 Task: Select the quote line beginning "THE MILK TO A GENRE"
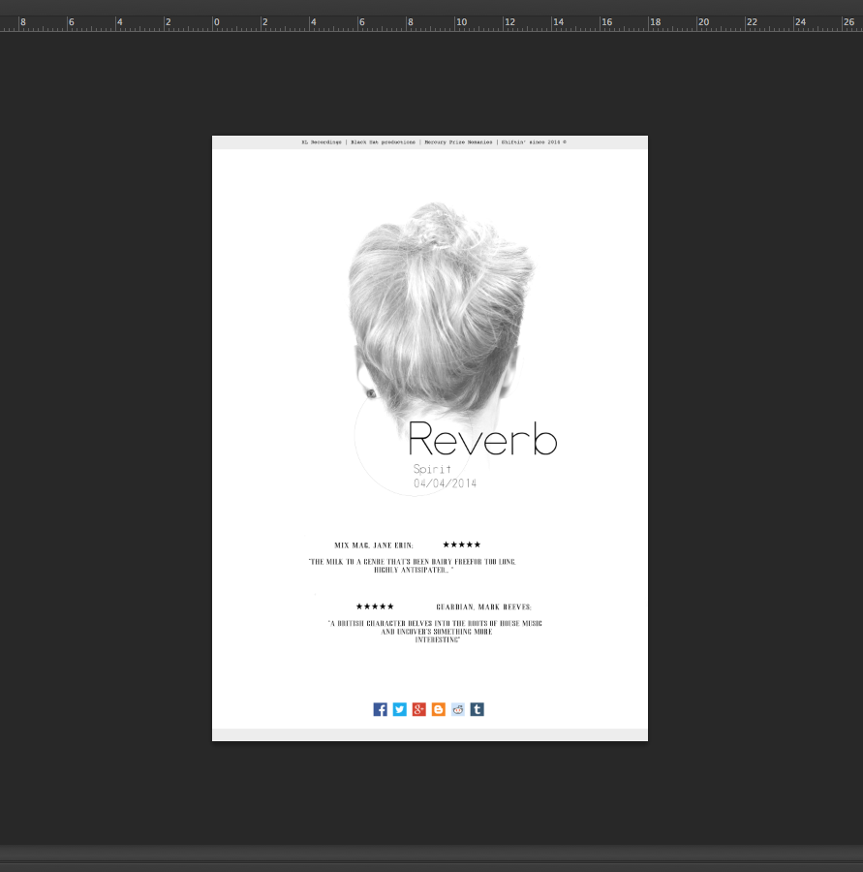412,562
